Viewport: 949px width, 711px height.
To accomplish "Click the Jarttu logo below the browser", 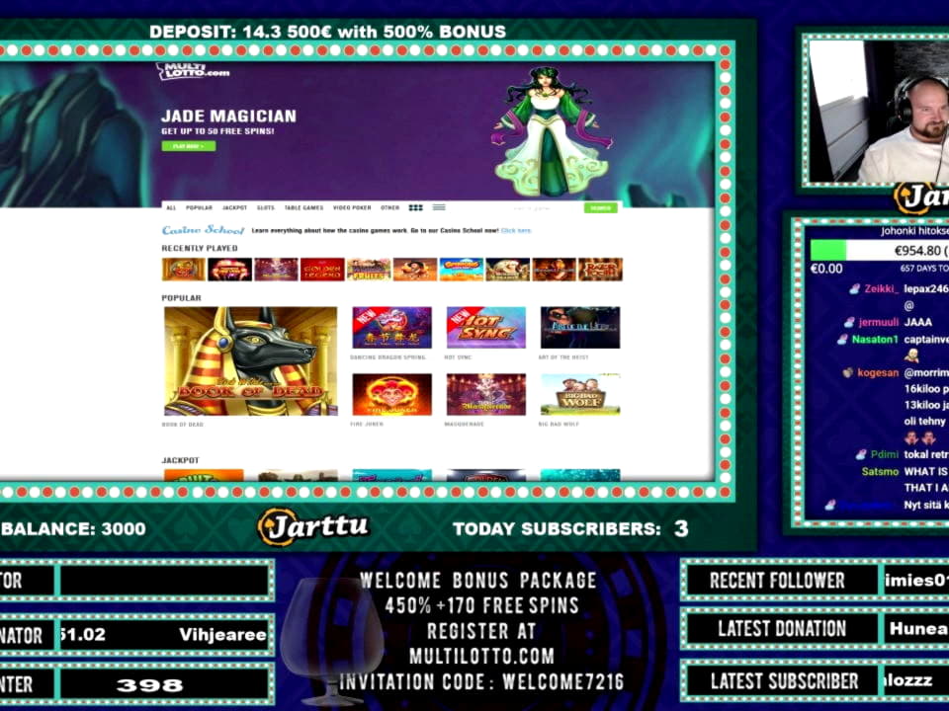I will [x=313, y=526].
